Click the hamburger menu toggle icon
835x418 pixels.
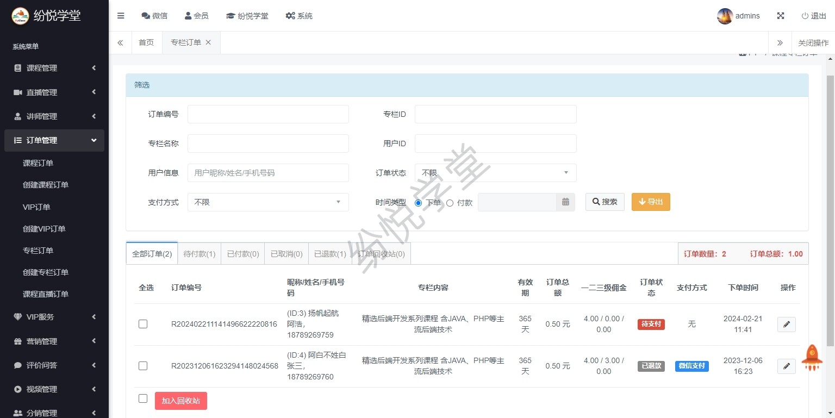click(x=121, y=16)
